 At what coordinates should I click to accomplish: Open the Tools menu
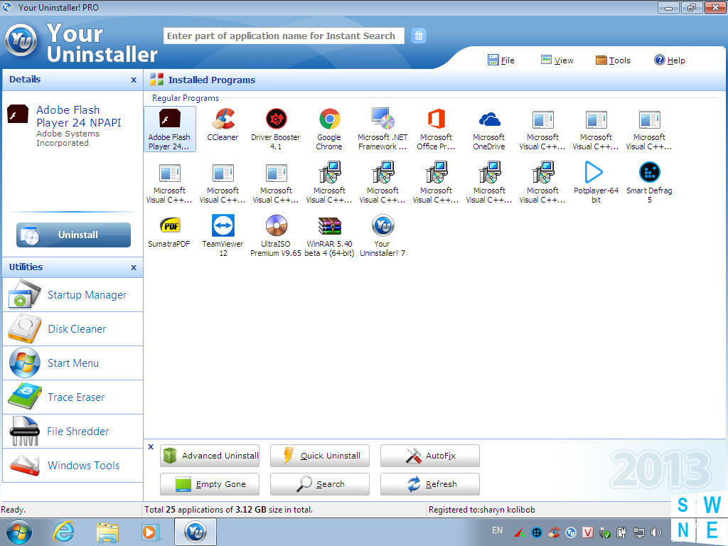(x=613, y=60)
